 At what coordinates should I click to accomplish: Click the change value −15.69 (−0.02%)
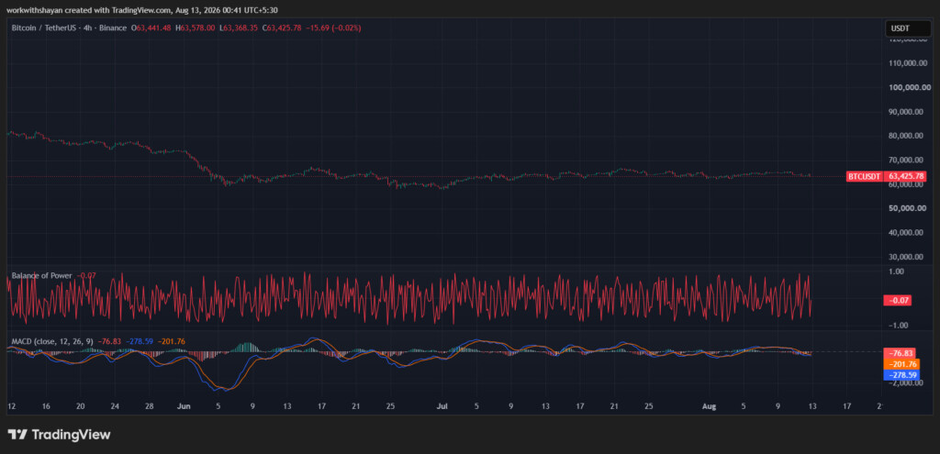tap(333, 28)
